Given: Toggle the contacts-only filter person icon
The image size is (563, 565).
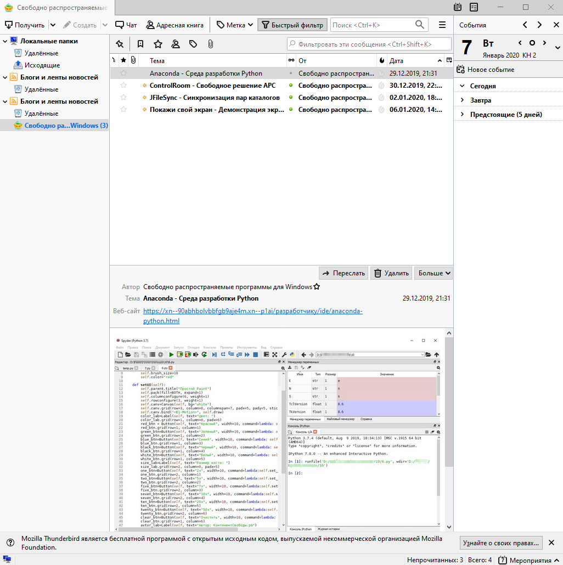Looking at the screenshot, I should coord(176,44).
